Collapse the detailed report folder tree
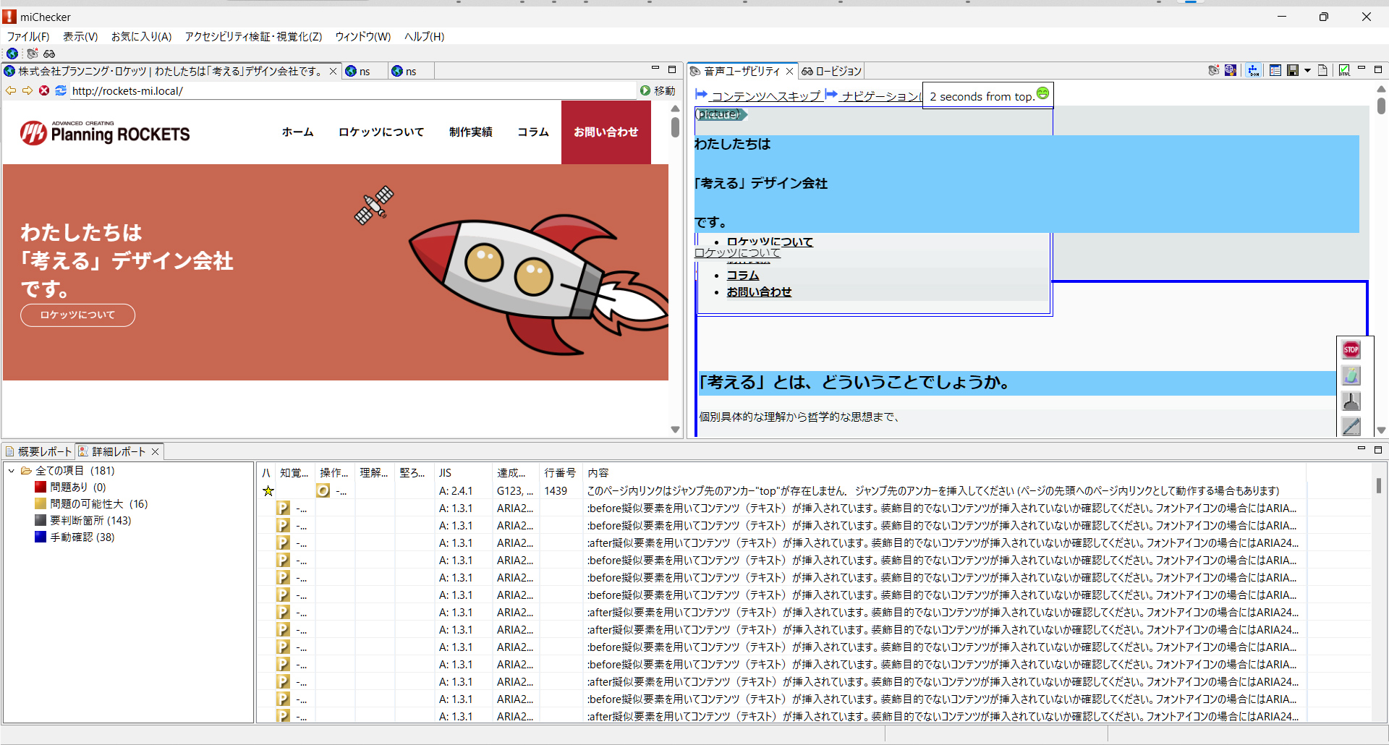The image size is (1389, 745). 11,470
